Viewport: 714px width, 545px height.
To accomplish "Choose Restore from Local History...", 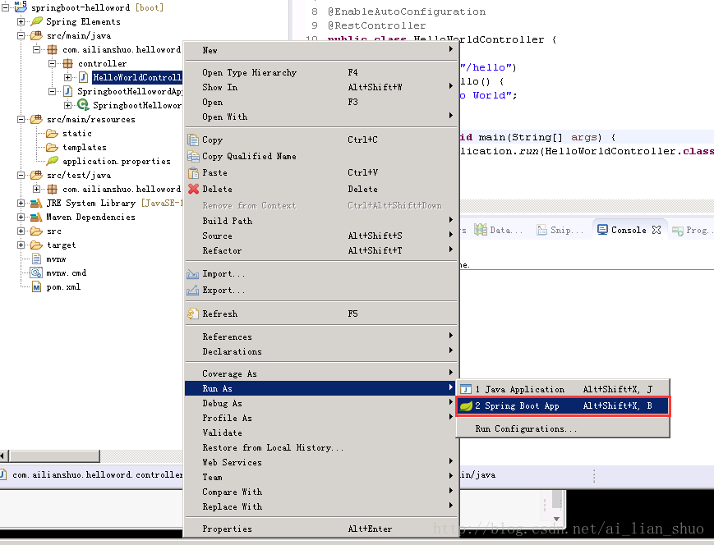I will click(x=321, y=447).
